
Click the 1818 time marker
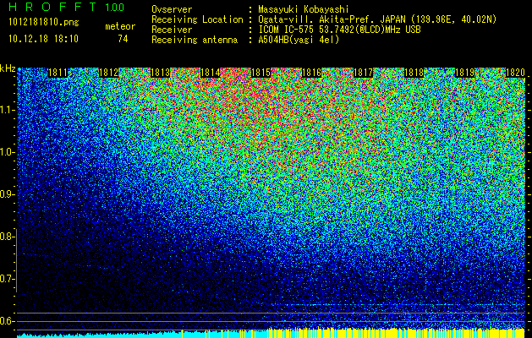pyautogui.click(x=414, y=73)
